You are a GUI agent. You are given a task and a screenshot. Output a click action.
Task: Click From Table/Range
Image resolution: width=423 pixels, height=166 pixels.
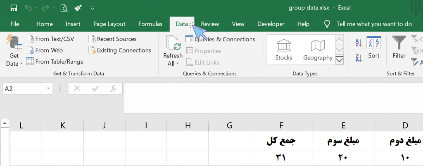[55, 62]
